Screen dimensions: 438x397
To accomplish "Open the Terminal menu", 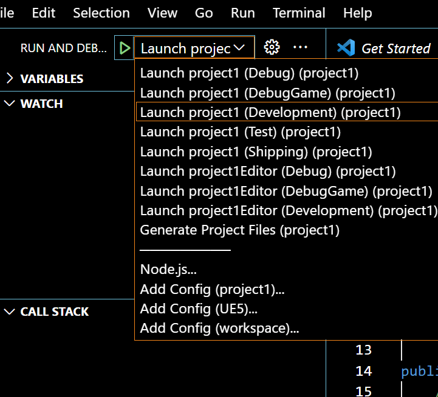I will tap(299, 13).
